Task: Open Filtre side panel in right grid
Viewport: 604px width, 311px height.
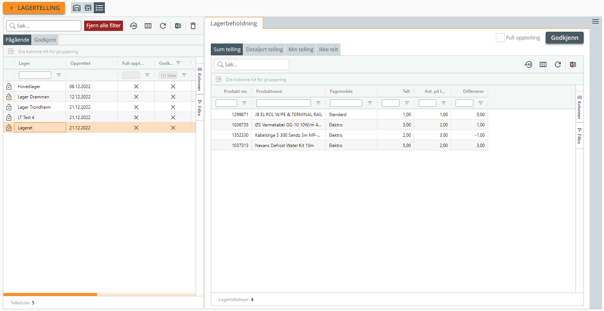Action: 579,136
